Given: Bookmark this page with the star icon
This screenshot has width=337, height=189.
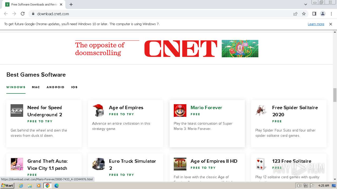Looking at the screenshot, I should click(304, 14).
